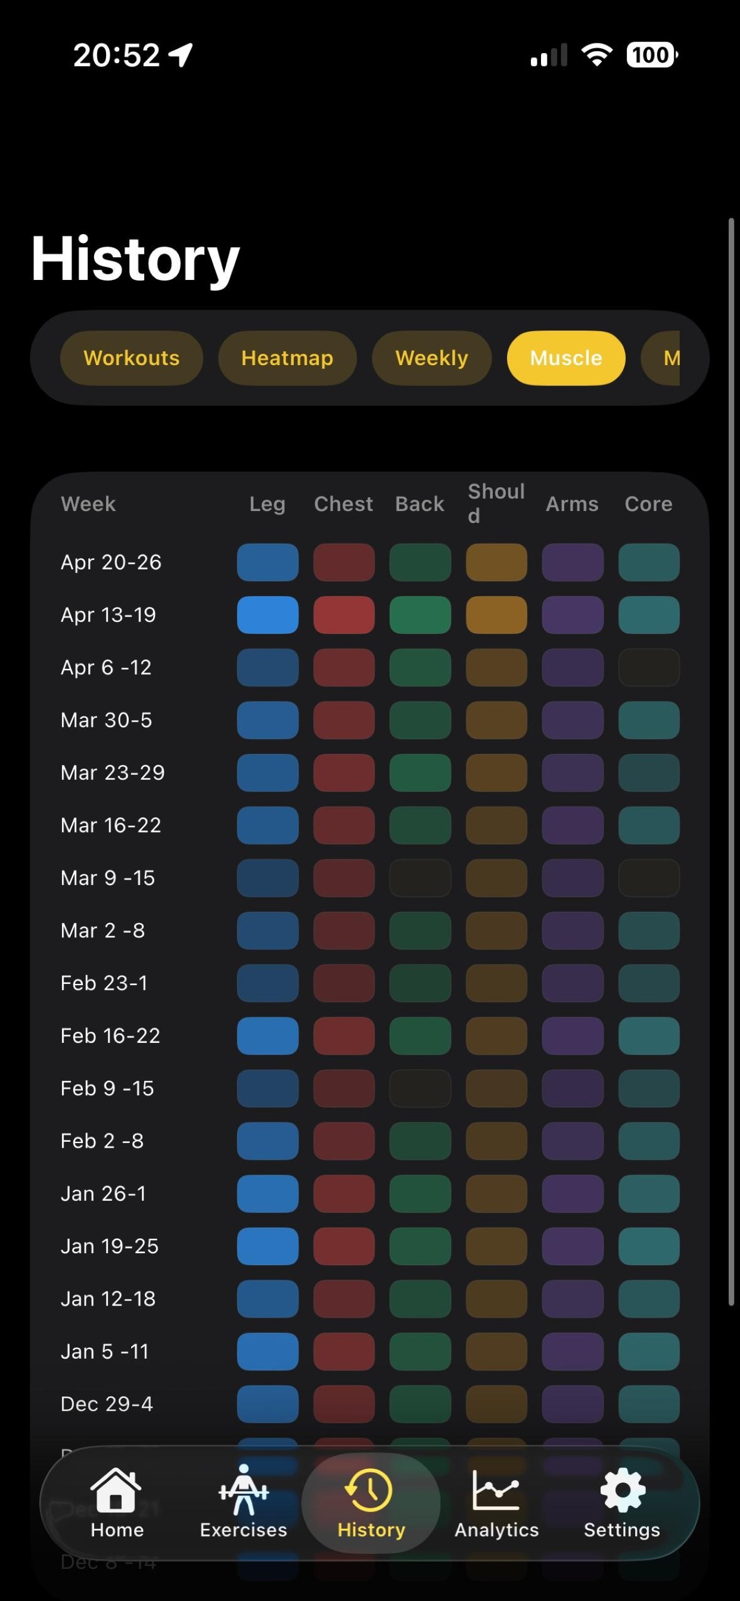
Task: Tap the teal Core cell for Feb 16-22
Action: (649, 1036)
